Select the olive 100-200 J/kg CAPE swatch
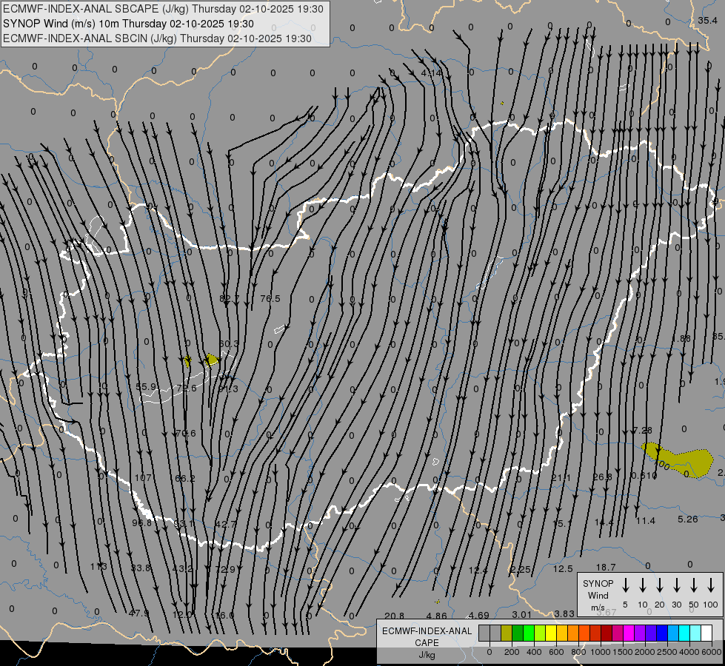 point(507,633)
